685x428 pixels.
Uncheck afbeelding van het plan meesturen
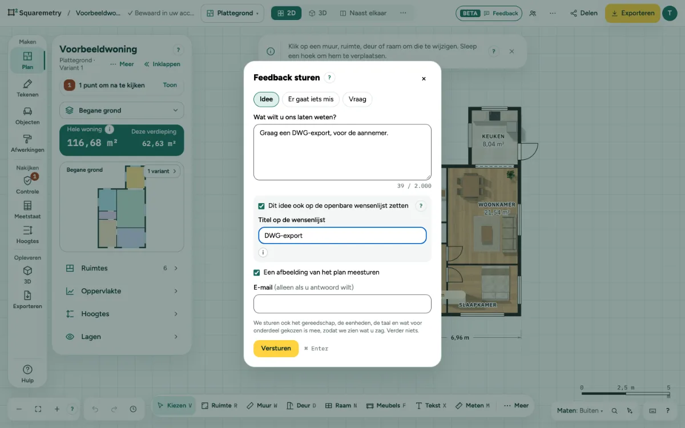tap(257, 272)
